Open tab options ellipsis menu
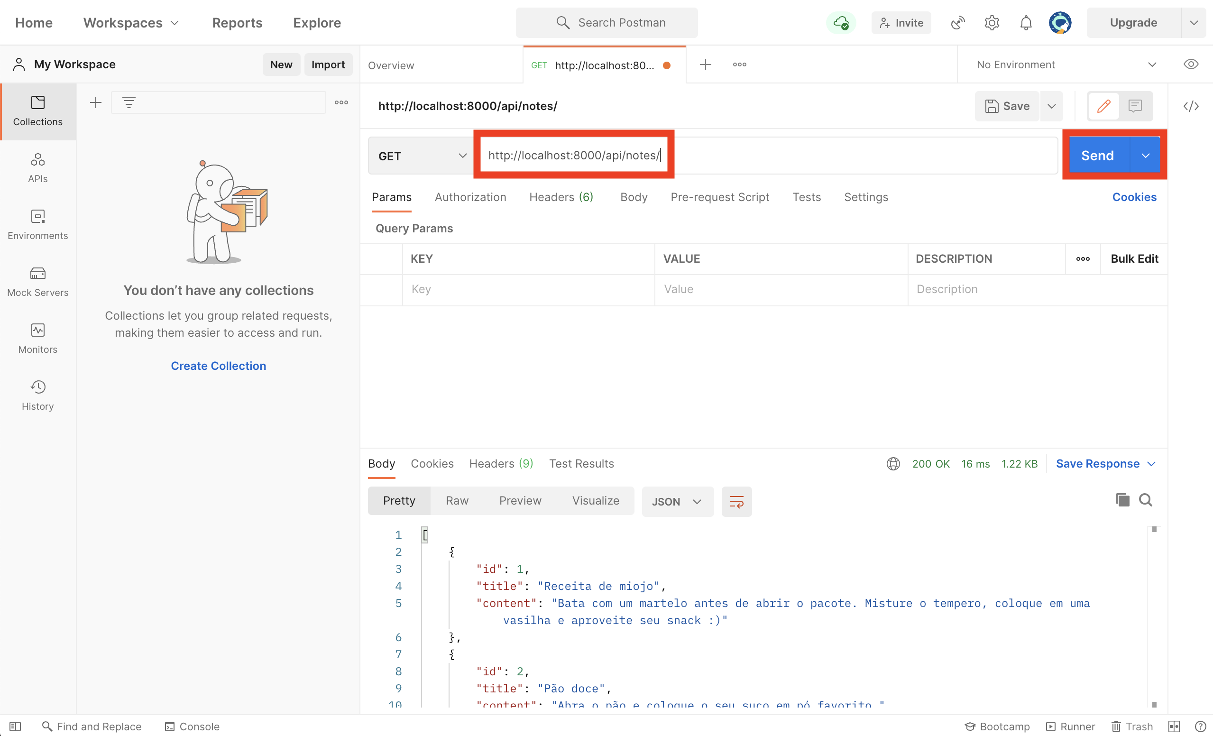The height and width of the screenshot is (736, 1213). [739, 64]
